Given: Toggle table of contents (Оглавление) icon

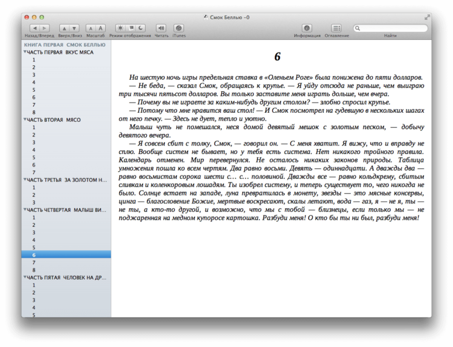Looking at the screenshot, I should 336,28.
